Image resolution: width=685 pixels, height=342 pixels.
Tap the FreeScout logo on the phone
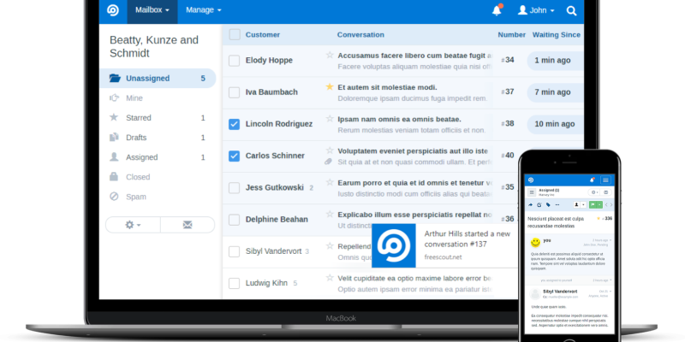pyautogui.click(x=531, y=180)
